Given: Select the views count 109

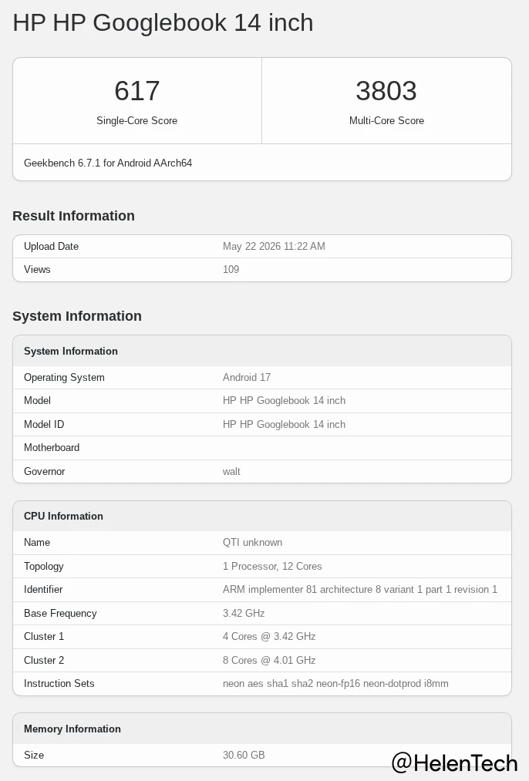Looking at the screenshot, I should pyautogui.click(x=231, y=270).
